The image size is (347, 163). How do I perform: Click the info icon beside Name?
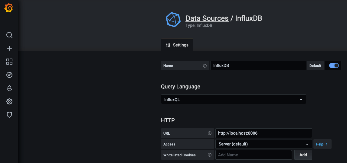205,66
